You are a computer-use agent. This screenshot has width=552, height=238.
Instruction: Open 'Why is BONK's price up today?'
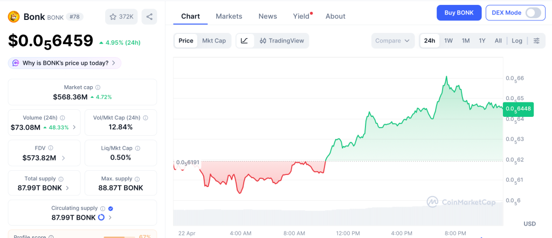(x=65, y=63)
